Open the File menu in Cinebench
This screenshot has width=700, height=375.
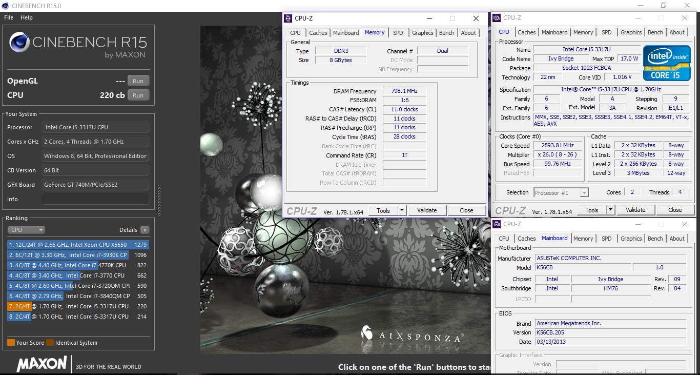pos(9,17)
